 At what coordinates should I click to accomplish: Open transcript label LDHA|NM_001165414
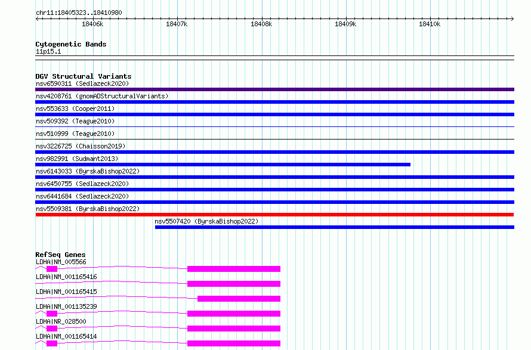(66, 336)
